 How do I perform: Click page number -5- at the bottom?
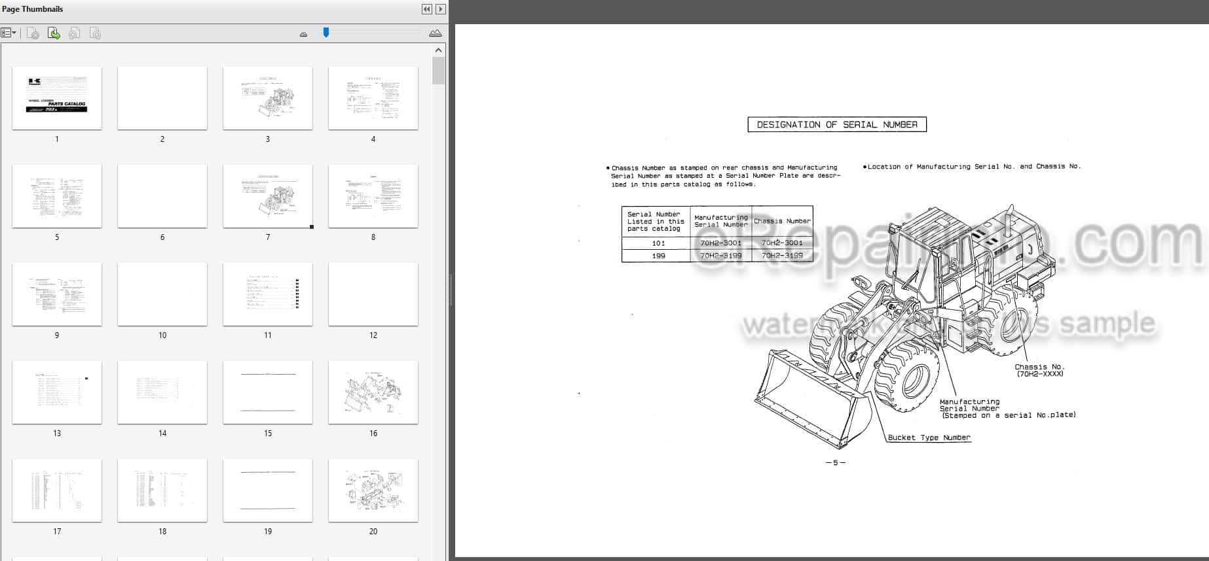[x=836, y=462]
